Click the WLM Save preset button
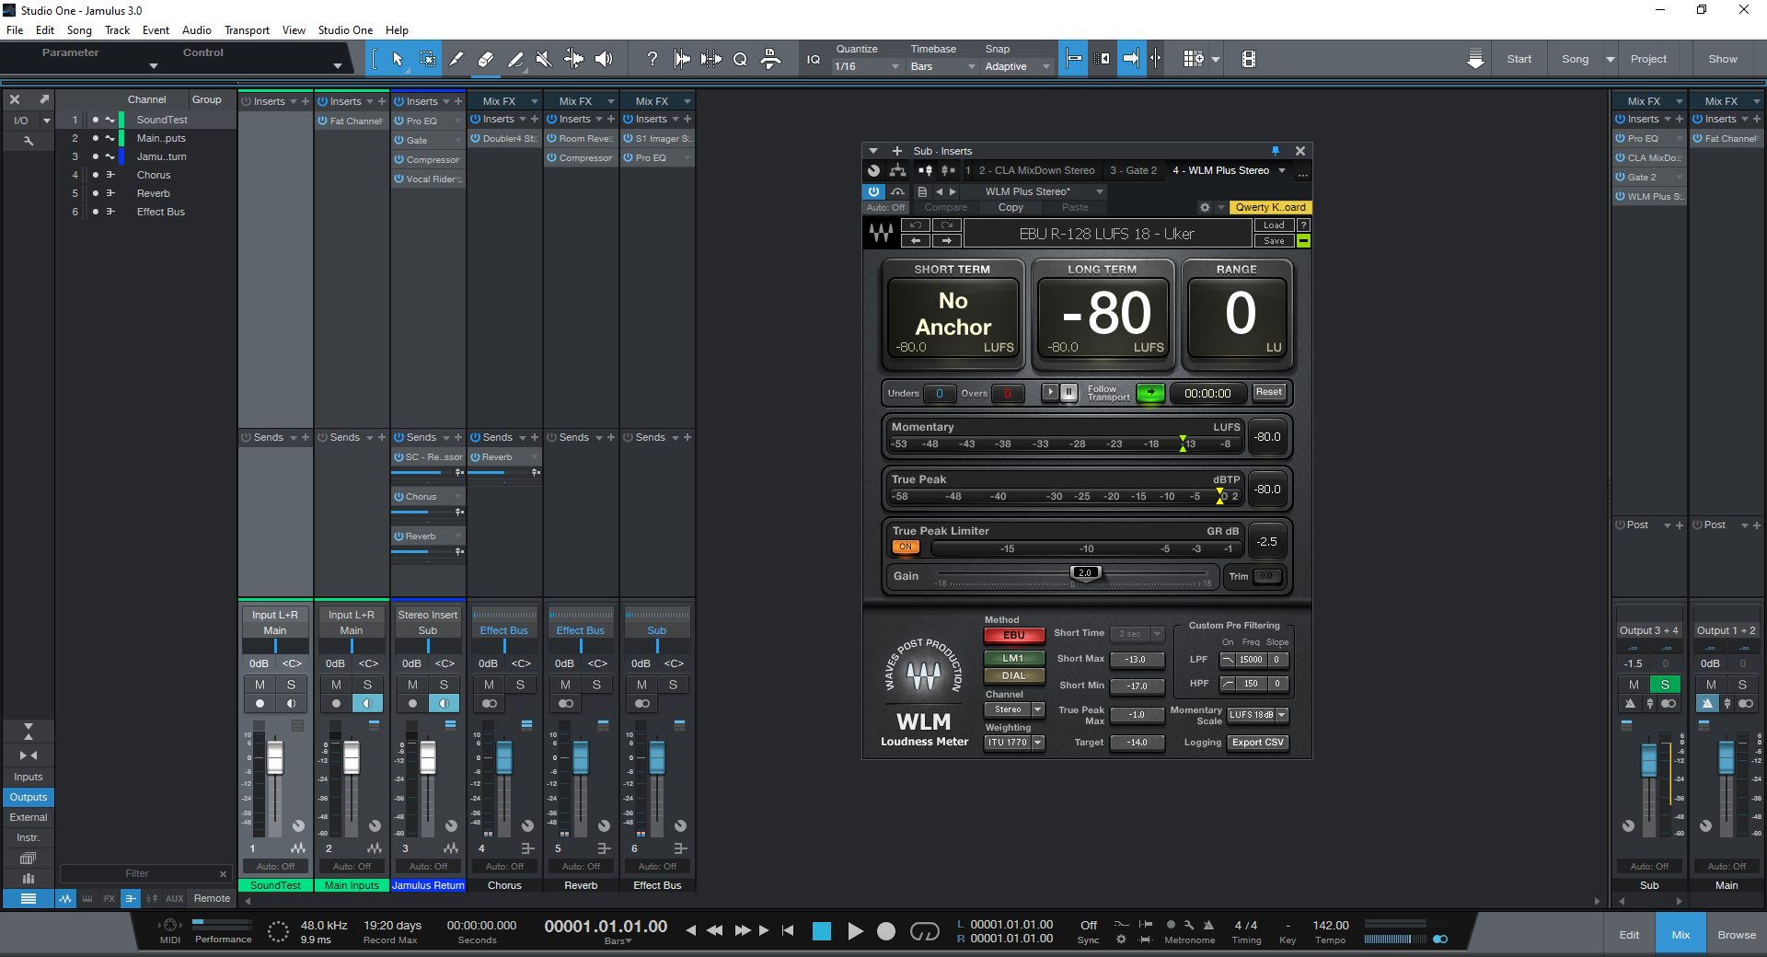 pos(1274,241)
